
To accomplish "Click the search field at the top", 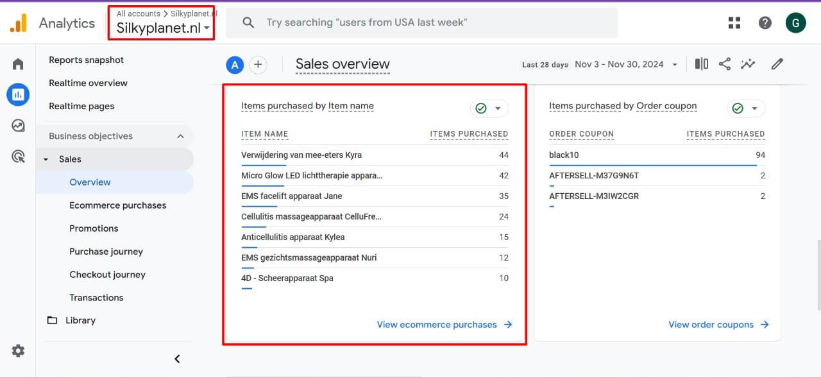I will (421, 22).
